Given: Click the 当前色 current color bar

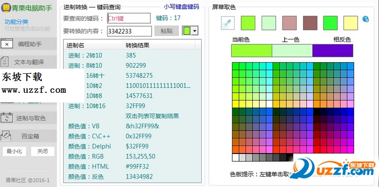Looking at the screenshot, I should point(252,51).
